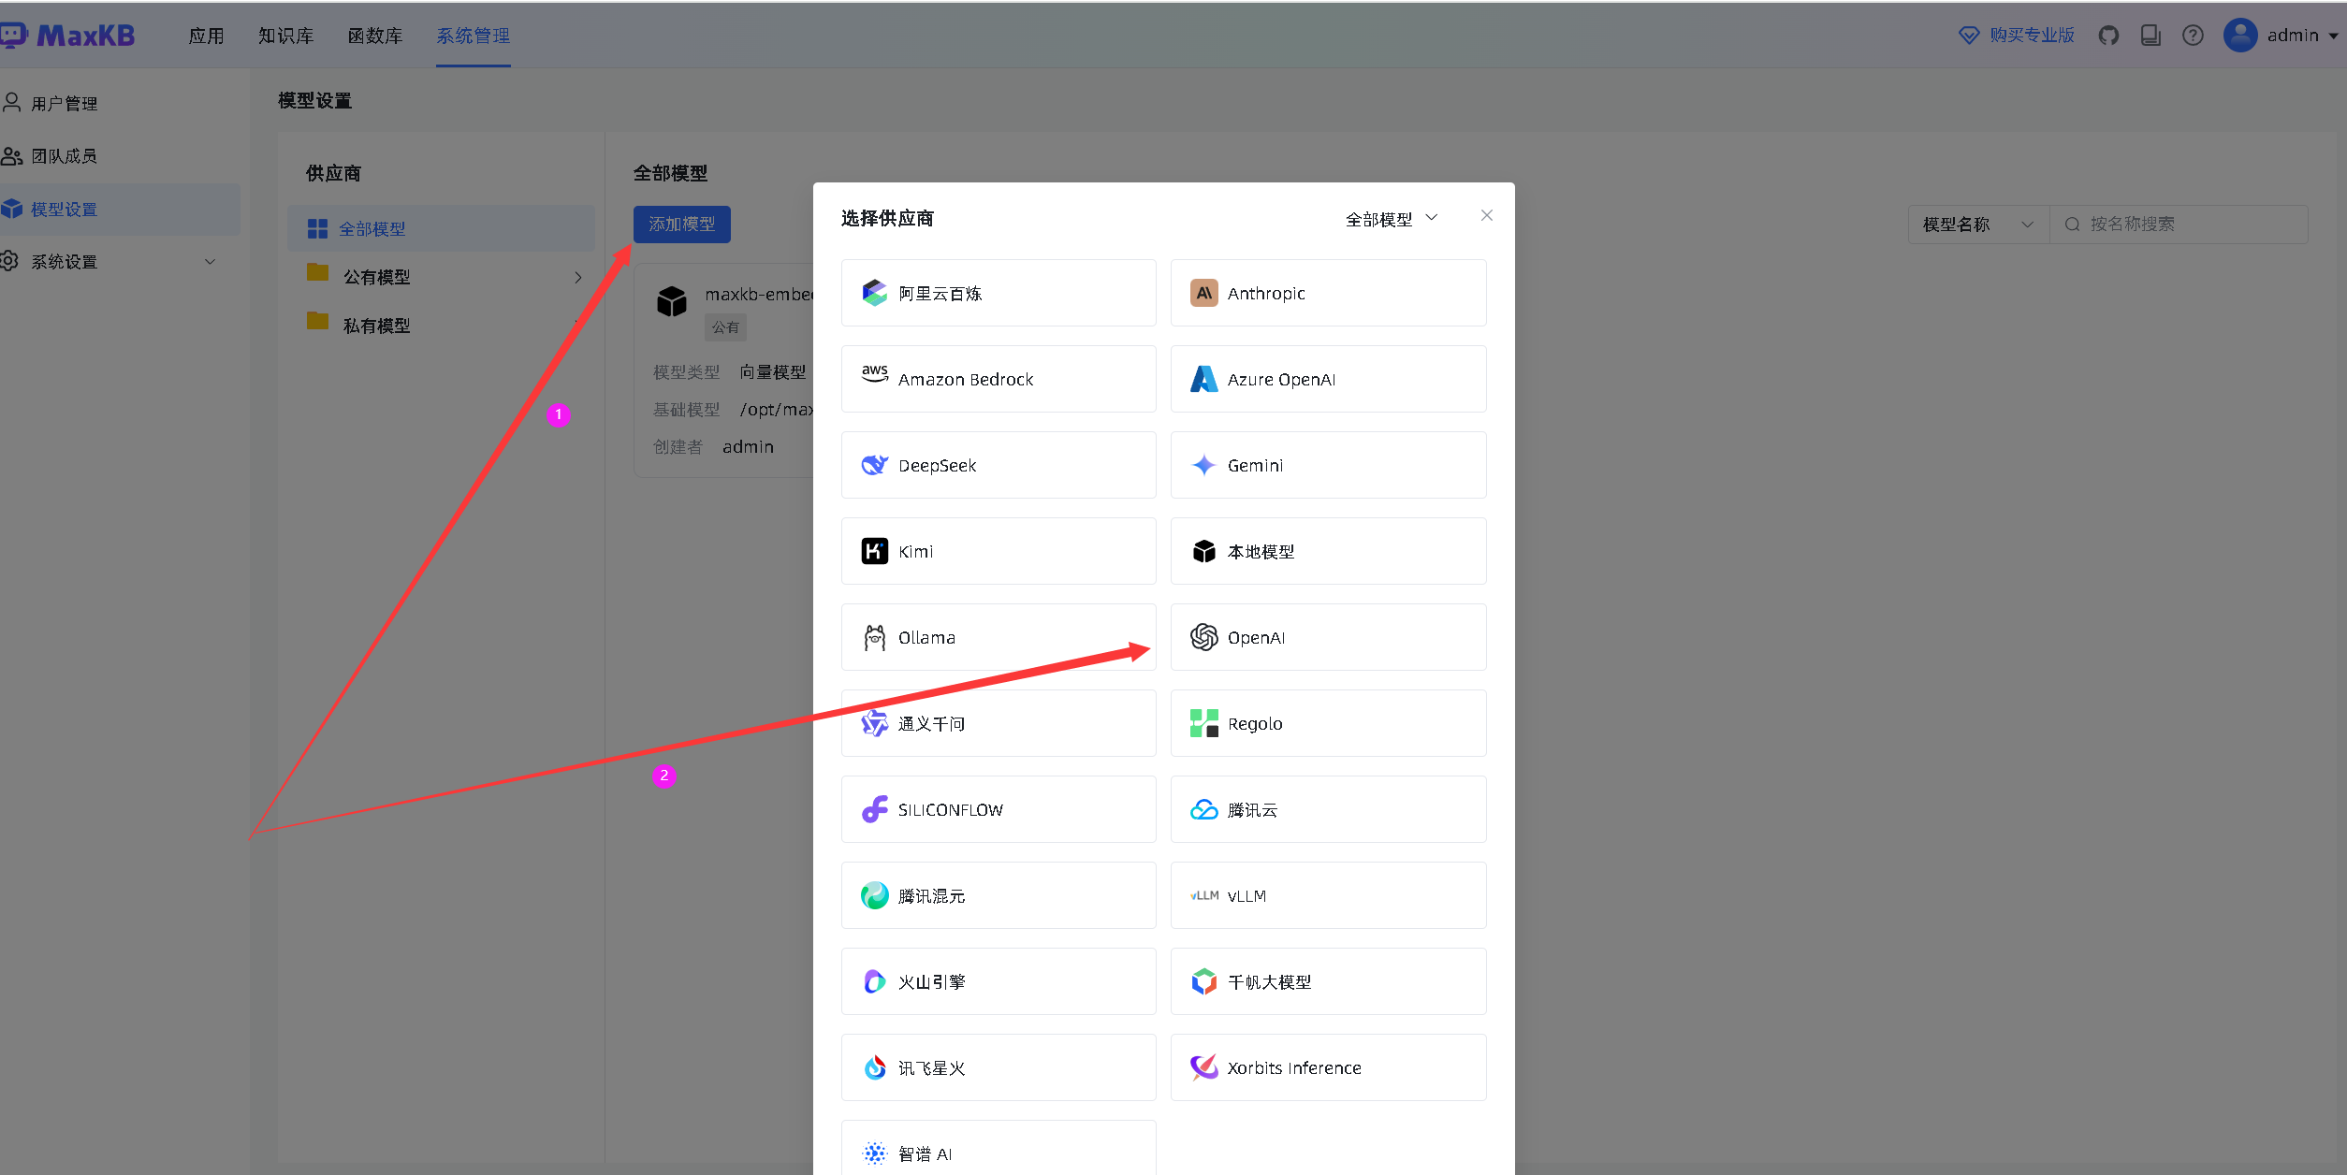Screen dimensions: 2347x1175
Task: Choose the DeepSeek provider
Action: click(998, 465)
